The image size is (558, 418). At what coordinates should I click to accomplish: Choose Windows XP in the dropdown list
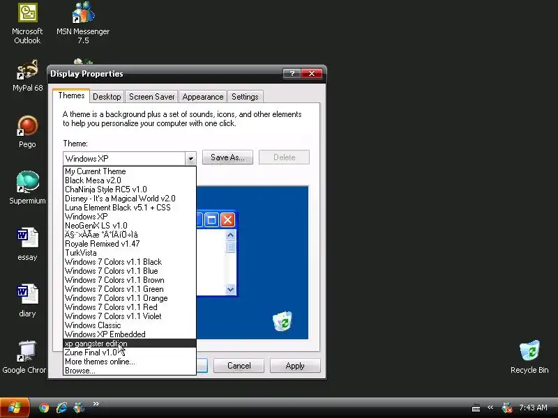[x=130, y=217]
